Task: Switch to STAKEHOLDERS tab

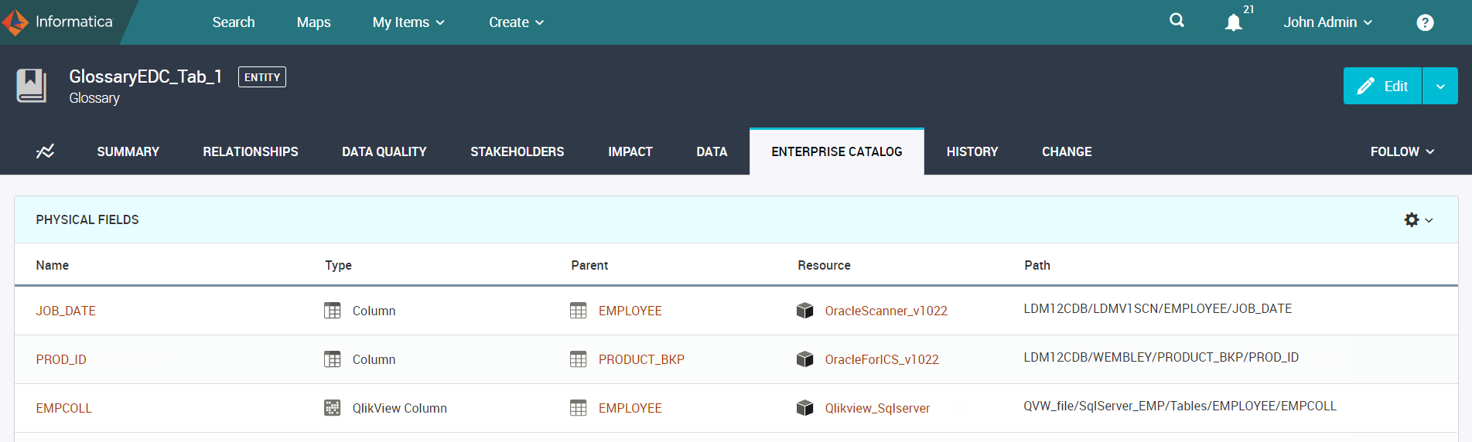Action: 517,151
